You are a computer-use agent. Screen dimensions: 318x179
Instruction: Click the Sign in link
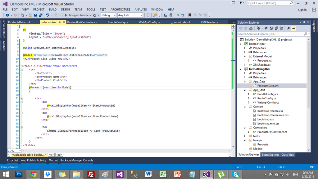(x=302, y=10)
